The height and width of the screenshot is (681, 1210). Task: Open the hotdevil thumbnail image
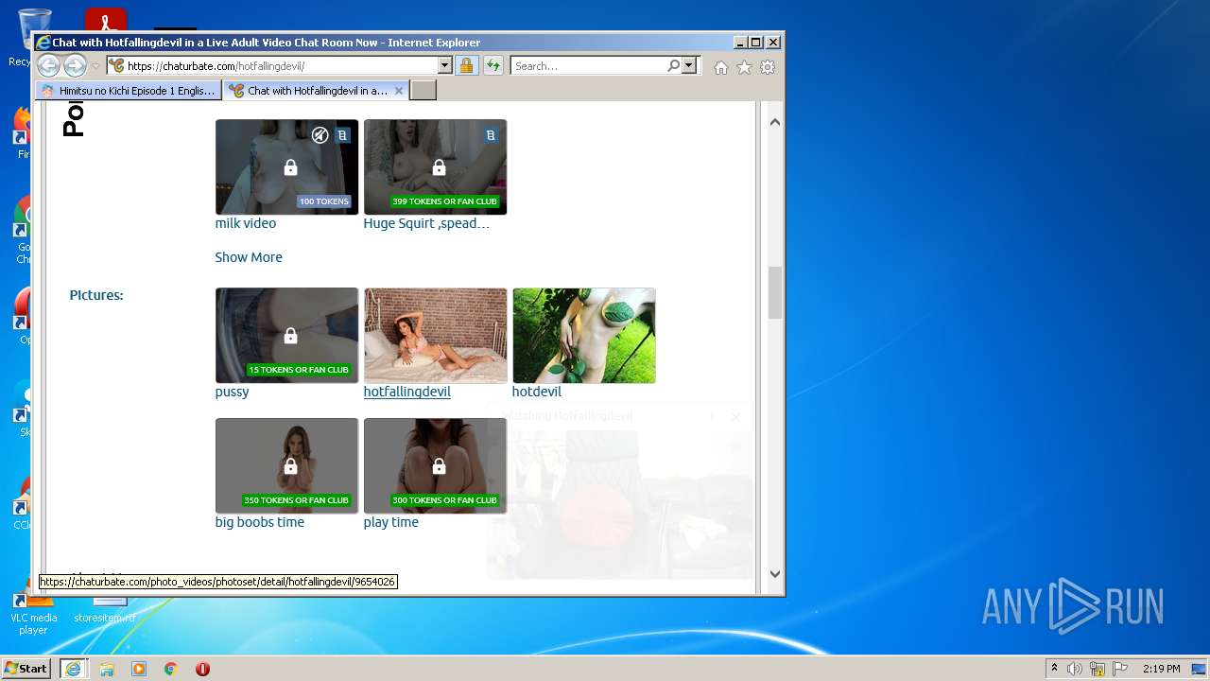coord(584,336)
